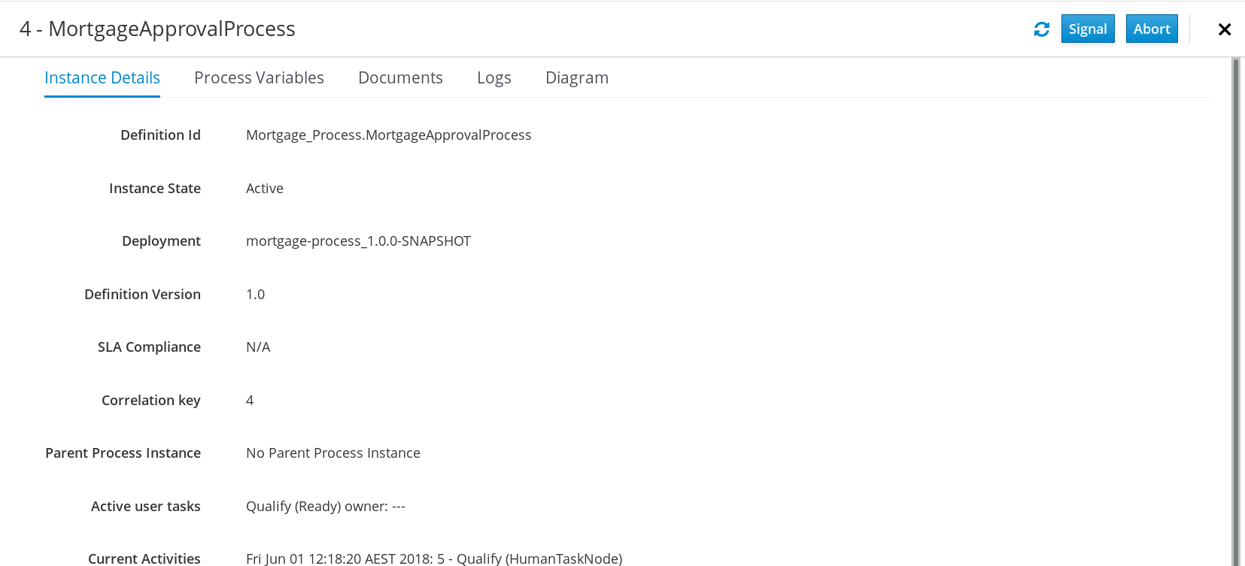Click the Definition Version value 1.0

coord(256,295)
